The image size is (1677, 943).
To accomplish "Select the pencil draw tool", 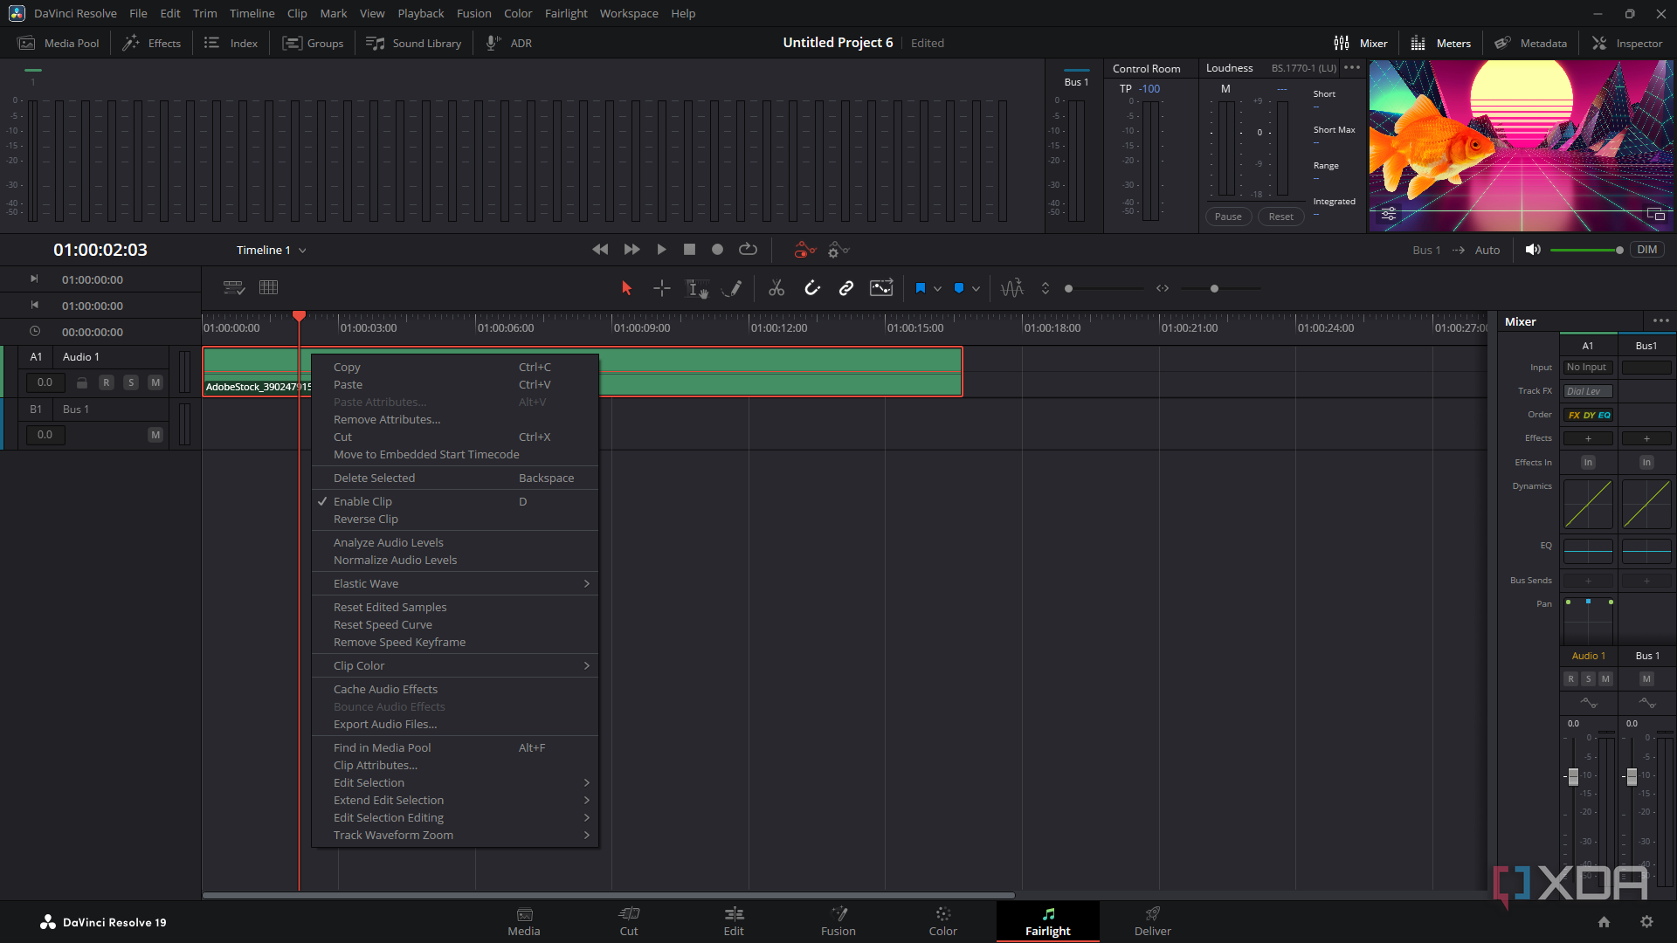I will (x=733, y=288).
